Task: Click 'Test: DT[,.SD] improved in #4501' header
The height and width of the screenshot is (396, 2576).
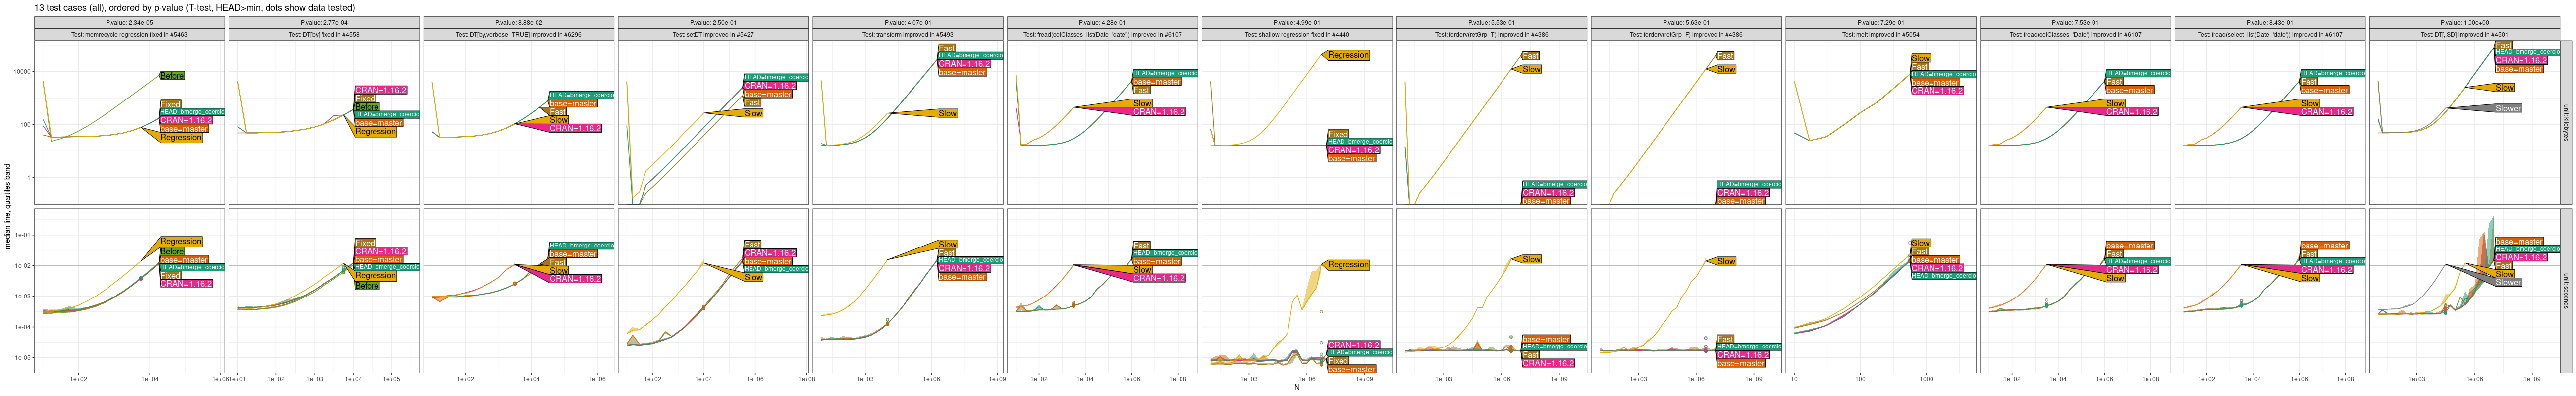Action: click(2464, 34)
